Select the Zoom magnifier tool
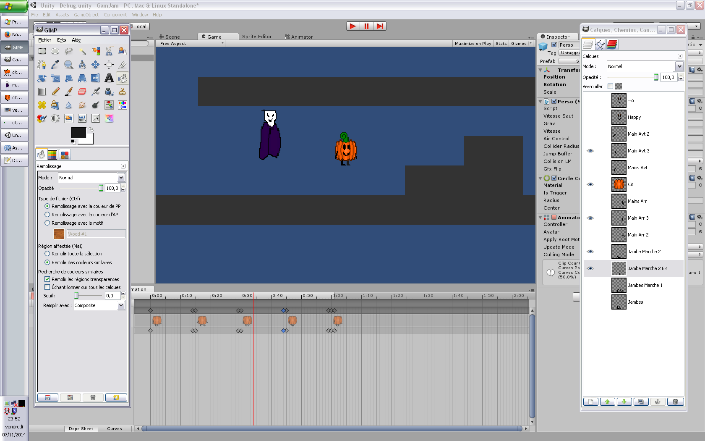The image size is (705, 441). [x=69, y=65]
